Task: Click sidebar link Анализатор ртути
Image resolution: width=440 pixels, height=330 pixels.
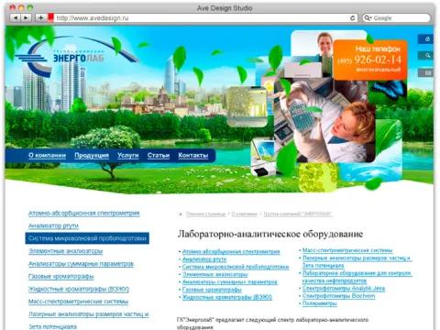Action: [x=53, y=225]
